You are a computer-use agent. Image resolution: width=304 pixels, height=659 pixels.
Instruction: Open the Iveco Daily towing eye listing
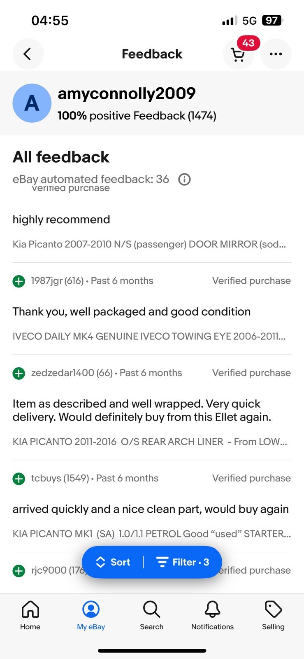[x=149, y=337]
